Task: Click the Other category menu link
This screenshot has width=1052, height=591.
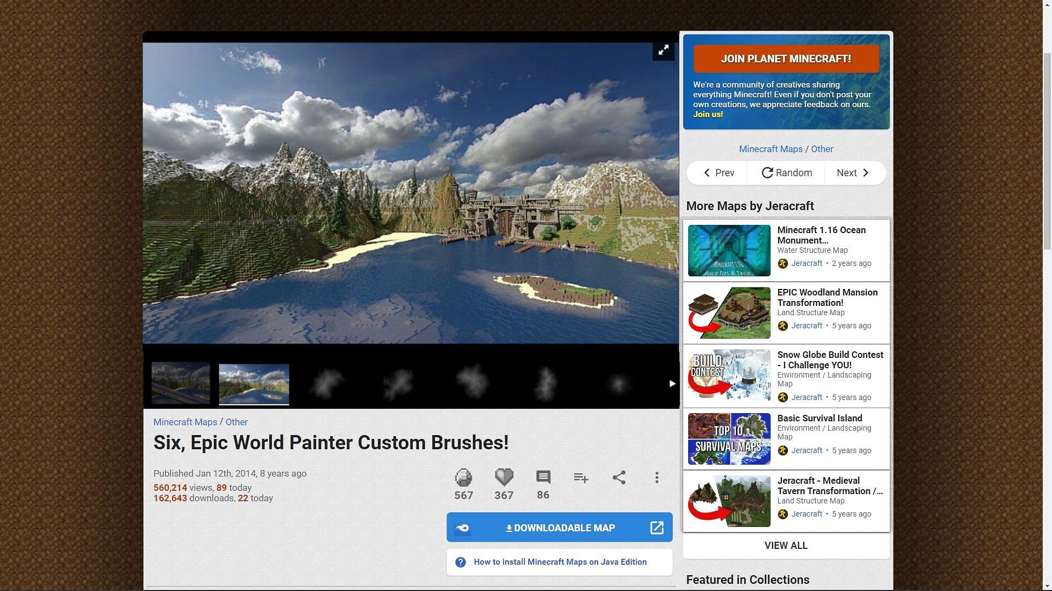Action: (236, 421)
